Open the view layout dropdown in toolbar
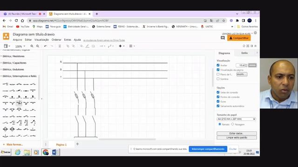 coord(7,46)
